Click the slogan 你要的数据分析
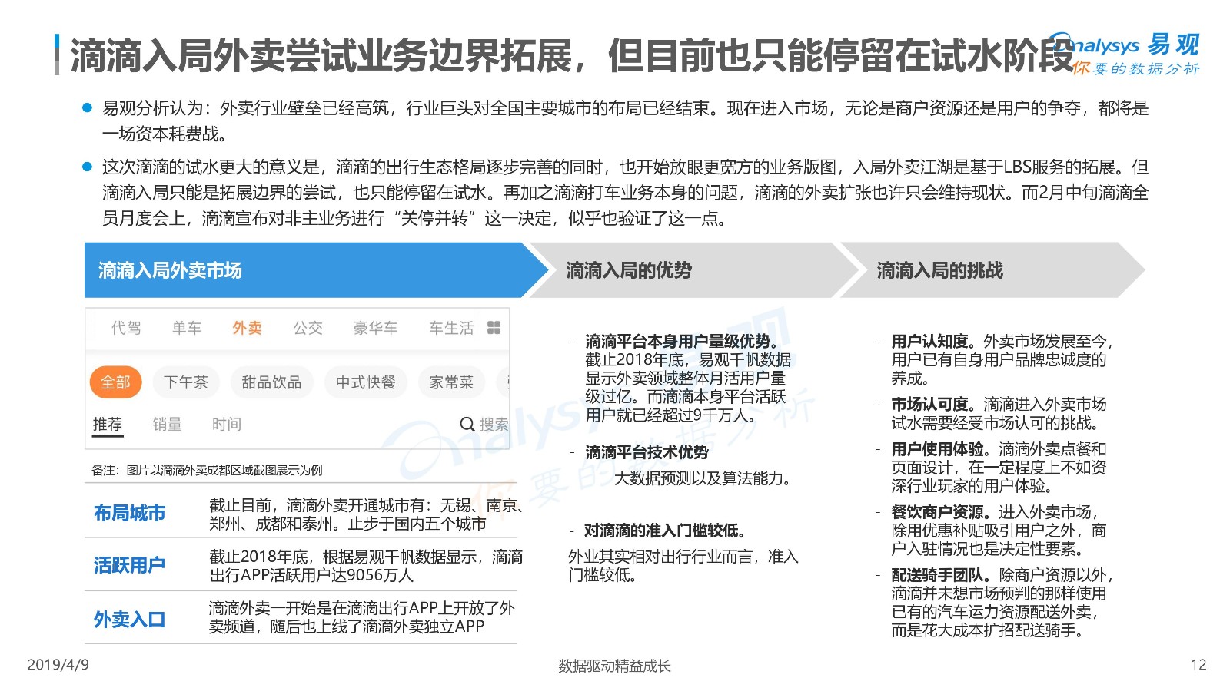Viewport: 1230px width, 691px height. [x=1136, y=68]
